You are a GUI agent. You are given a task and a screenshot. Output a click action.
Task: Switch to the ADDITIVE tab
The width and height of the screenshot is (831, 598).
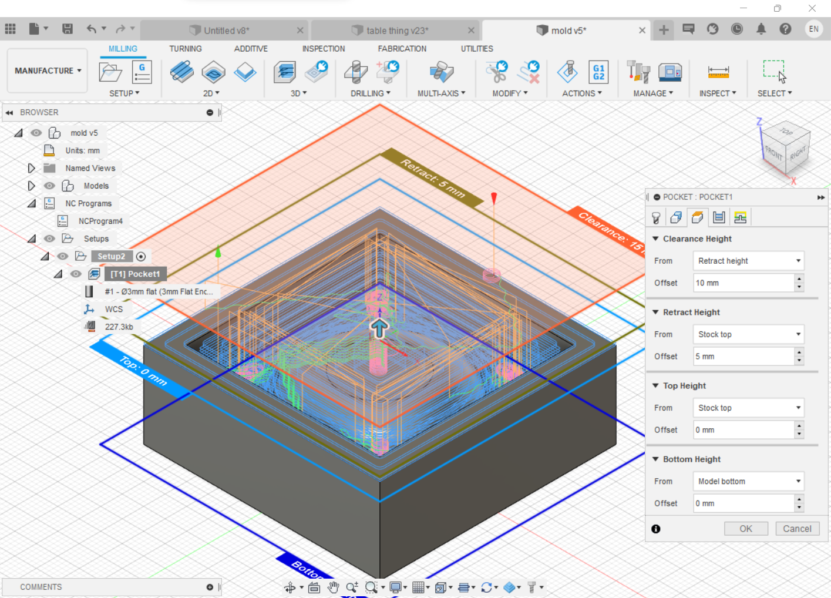251,49
